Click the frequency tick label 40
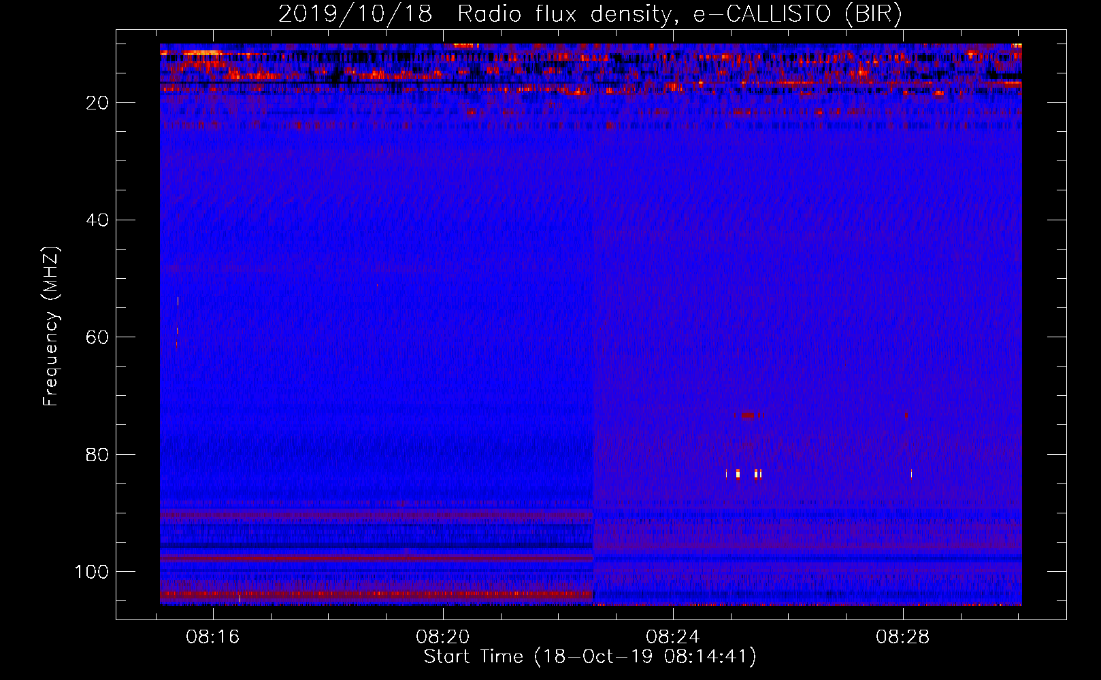The image size is (1101, 680). [x=97, y=220]
